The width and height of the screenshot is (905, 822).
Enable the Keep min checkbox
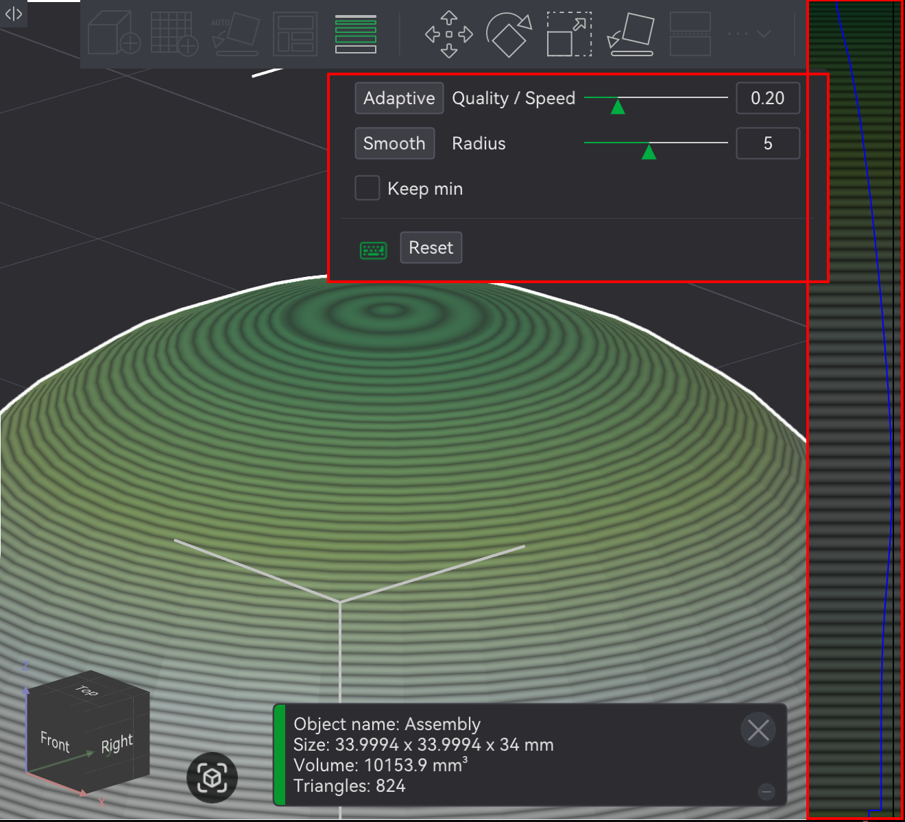click(x=367, y=188)
